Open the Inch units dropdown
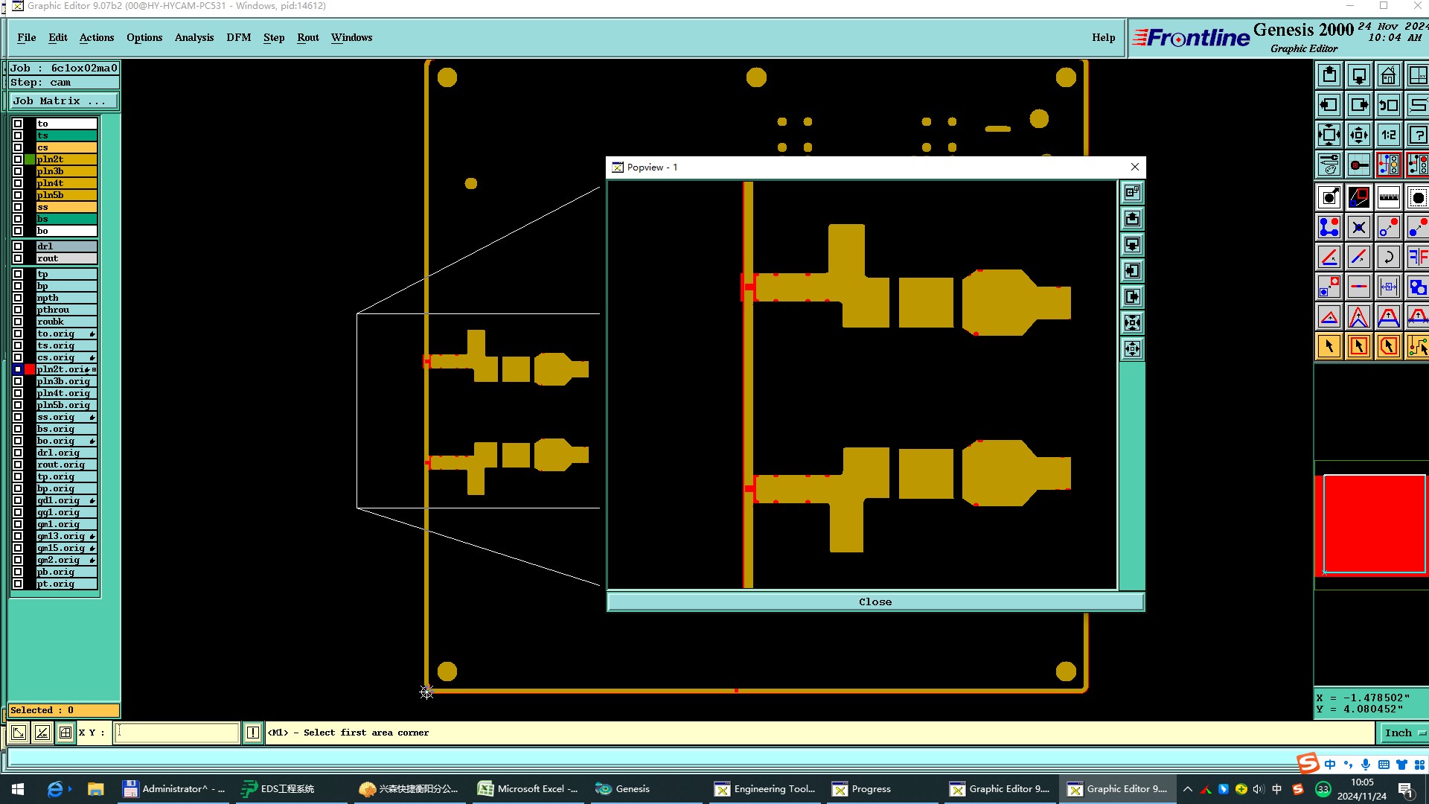This screenshot has width=1429, height=804. [1404, 733]
